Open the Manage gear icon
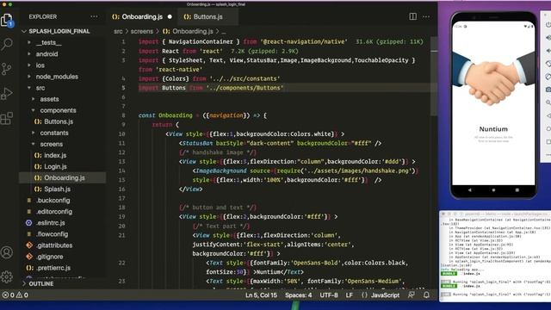551x310 pixels. click(7, 276)
